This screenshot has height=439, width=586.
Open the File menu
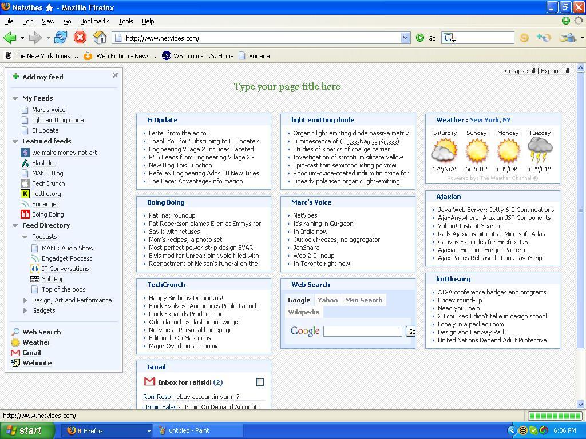coord(9,21)
